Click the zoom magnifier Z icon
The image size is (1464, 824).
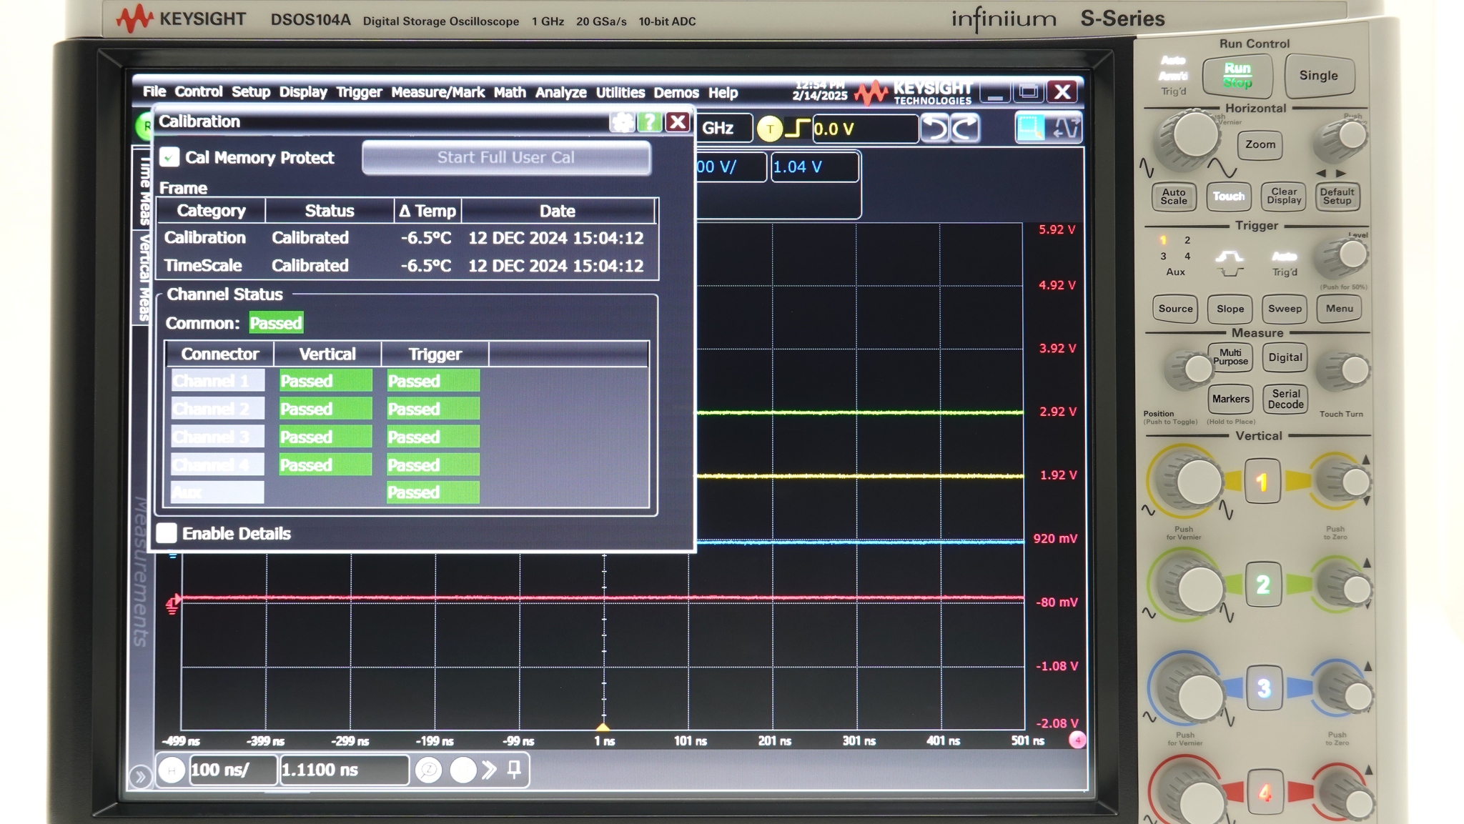point(429,770)
